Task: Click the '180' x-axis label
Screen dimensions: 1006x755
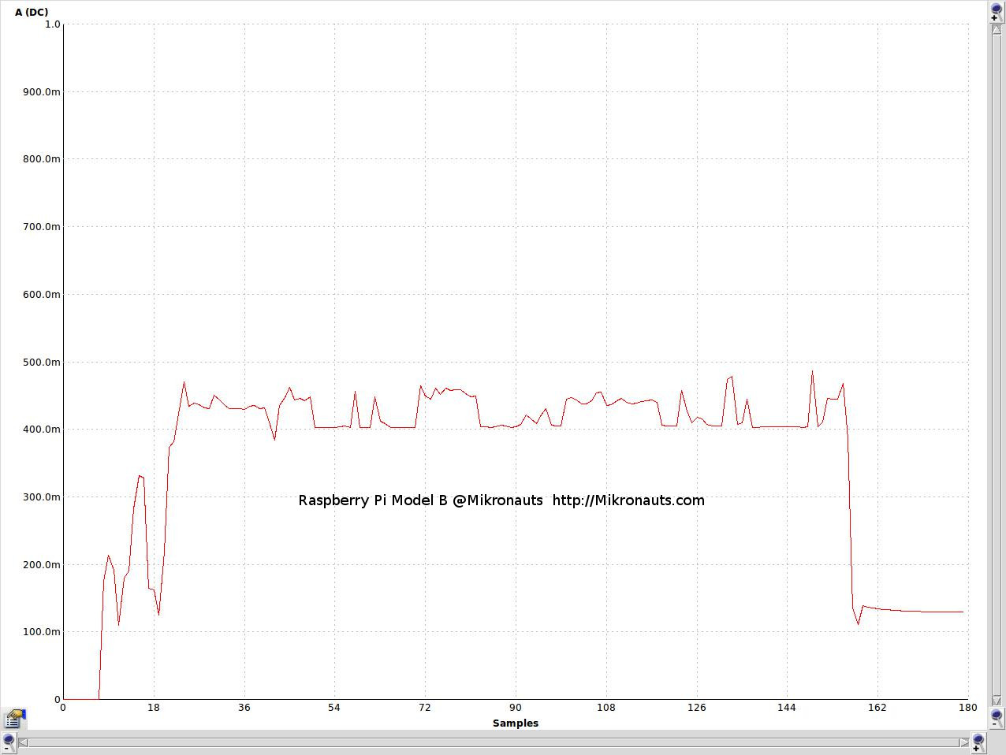Action: (x=968, y=708)
